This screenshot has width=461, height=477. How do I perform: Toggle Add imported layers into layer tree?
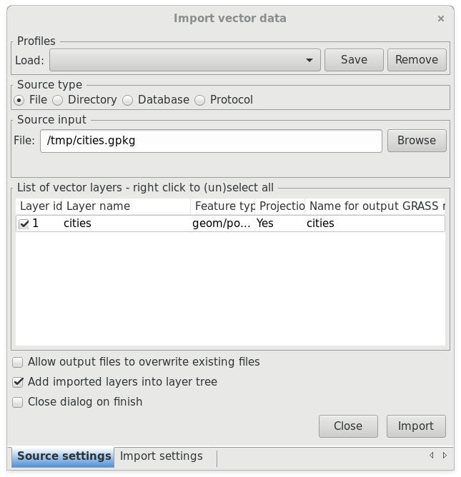(x=18, y=382)
